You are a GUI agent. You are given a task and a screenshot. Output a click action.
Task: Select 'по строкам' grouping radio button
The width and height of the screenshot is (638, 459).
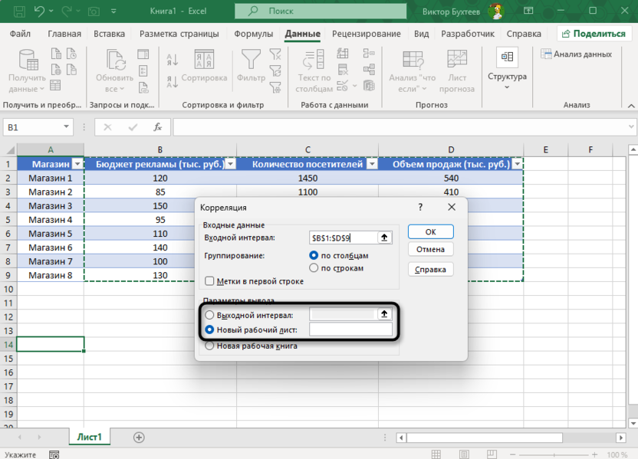314,268
